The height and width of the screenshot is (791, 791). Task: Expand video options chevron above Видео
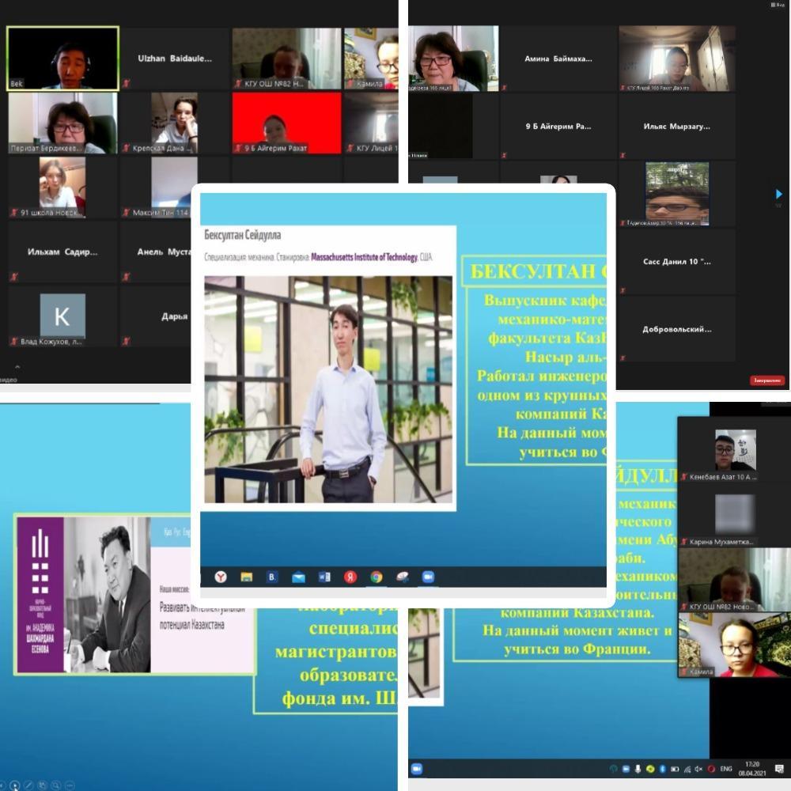click(17, 367)
